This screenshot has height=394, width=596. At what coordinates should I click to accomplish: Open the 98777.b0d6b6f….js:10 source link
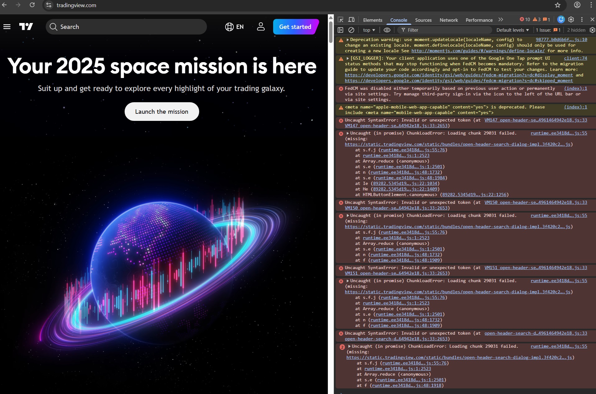(x=561, y=40)
